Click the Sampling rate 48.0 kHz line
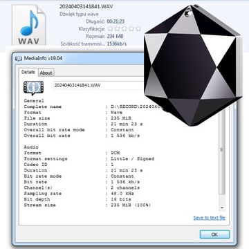Image resolution: width=249 pixels, height=249 pixels. point(79,194)
